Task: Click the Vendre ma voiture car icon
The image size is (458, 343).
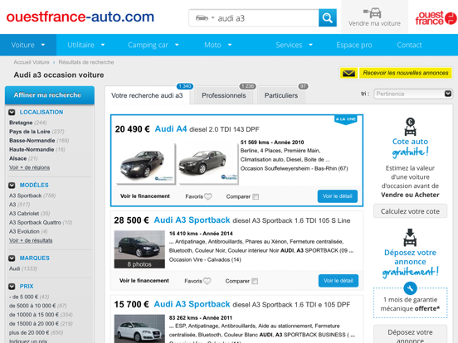Action: tap(373, 12)
